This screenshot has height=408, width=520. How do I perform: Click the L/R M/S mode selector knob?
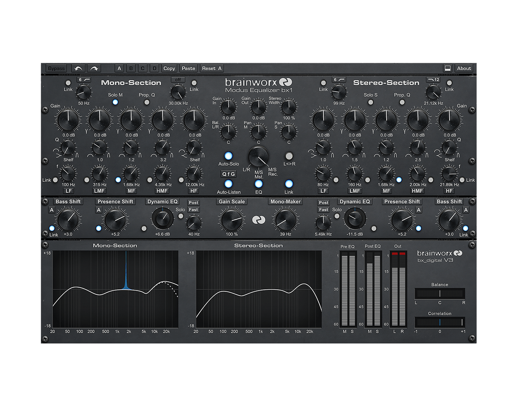point(258,157)
